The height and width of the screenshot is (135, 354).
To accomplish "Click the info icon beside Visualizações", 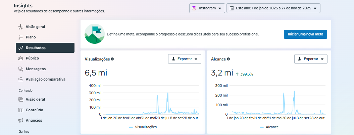I will coord(112,59).
